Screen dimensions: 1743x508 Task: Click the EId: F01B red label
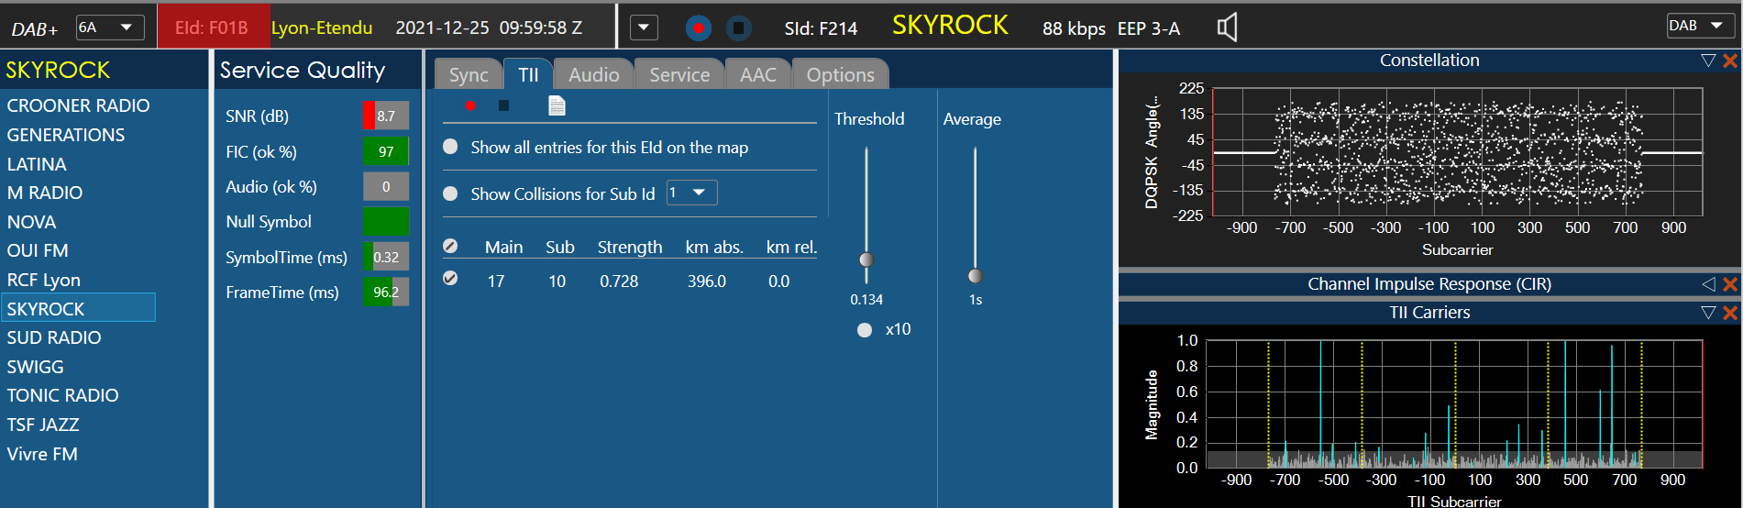[212, 28]
